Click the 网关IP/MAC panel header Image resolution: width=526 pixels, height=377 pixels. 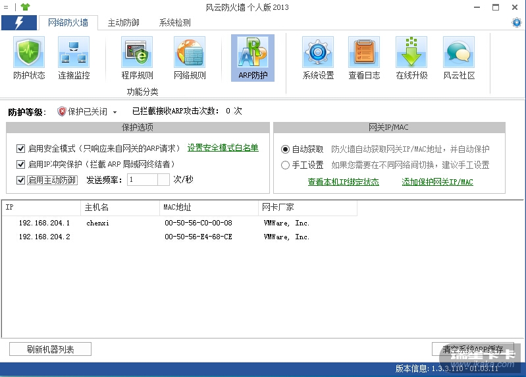click(x=389, y=128)
